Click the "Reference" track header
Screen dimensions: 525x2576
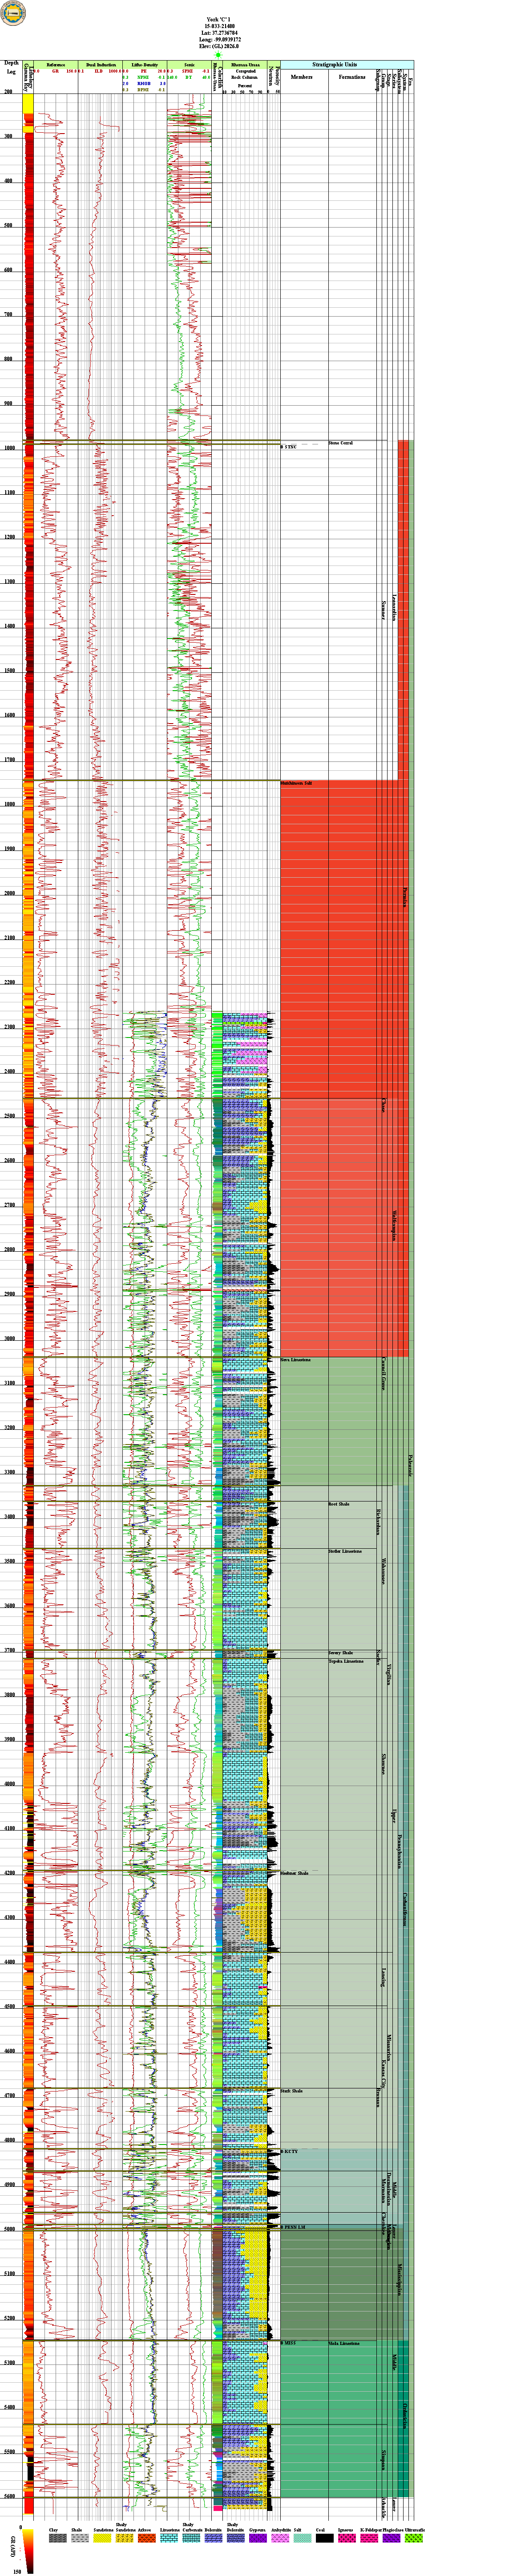56,64
